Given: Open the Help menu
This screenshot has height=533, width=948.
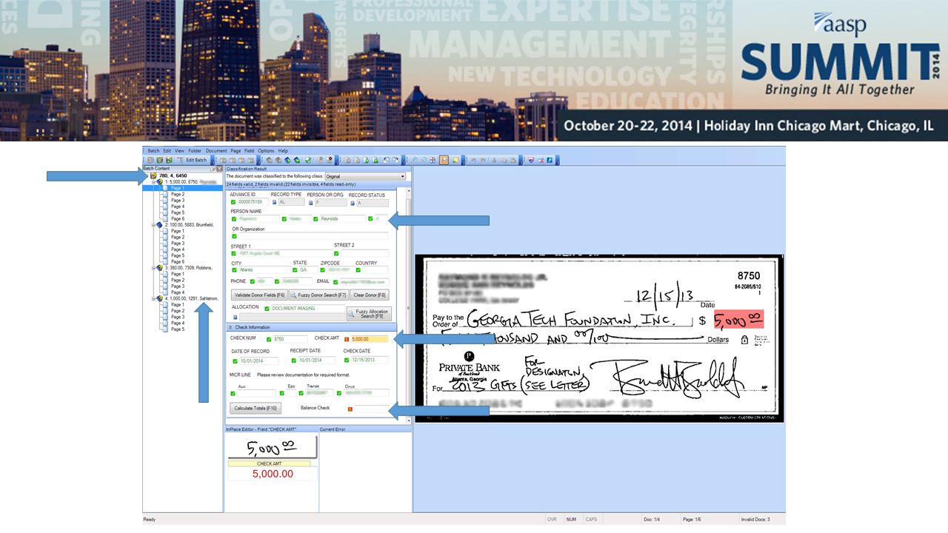Looking at the screenshot, I should tap(283, 150).
